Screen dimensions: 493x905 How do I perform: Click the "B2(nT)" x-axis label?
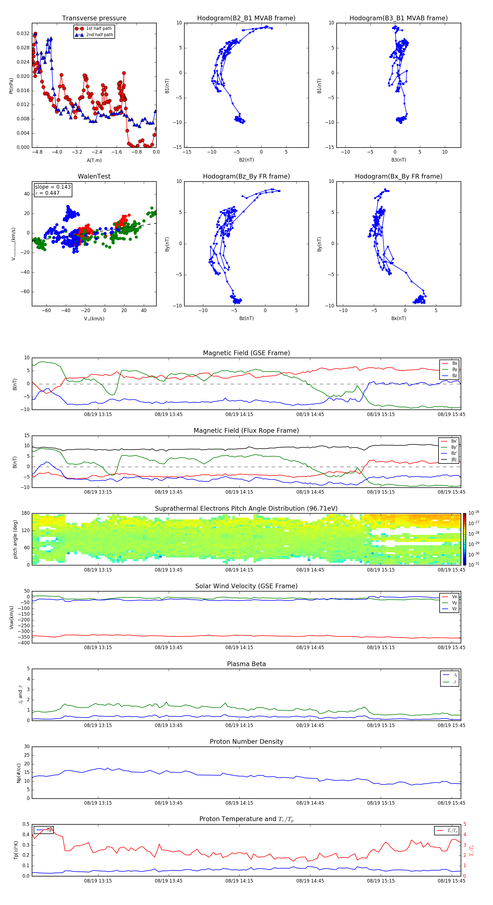246,160
